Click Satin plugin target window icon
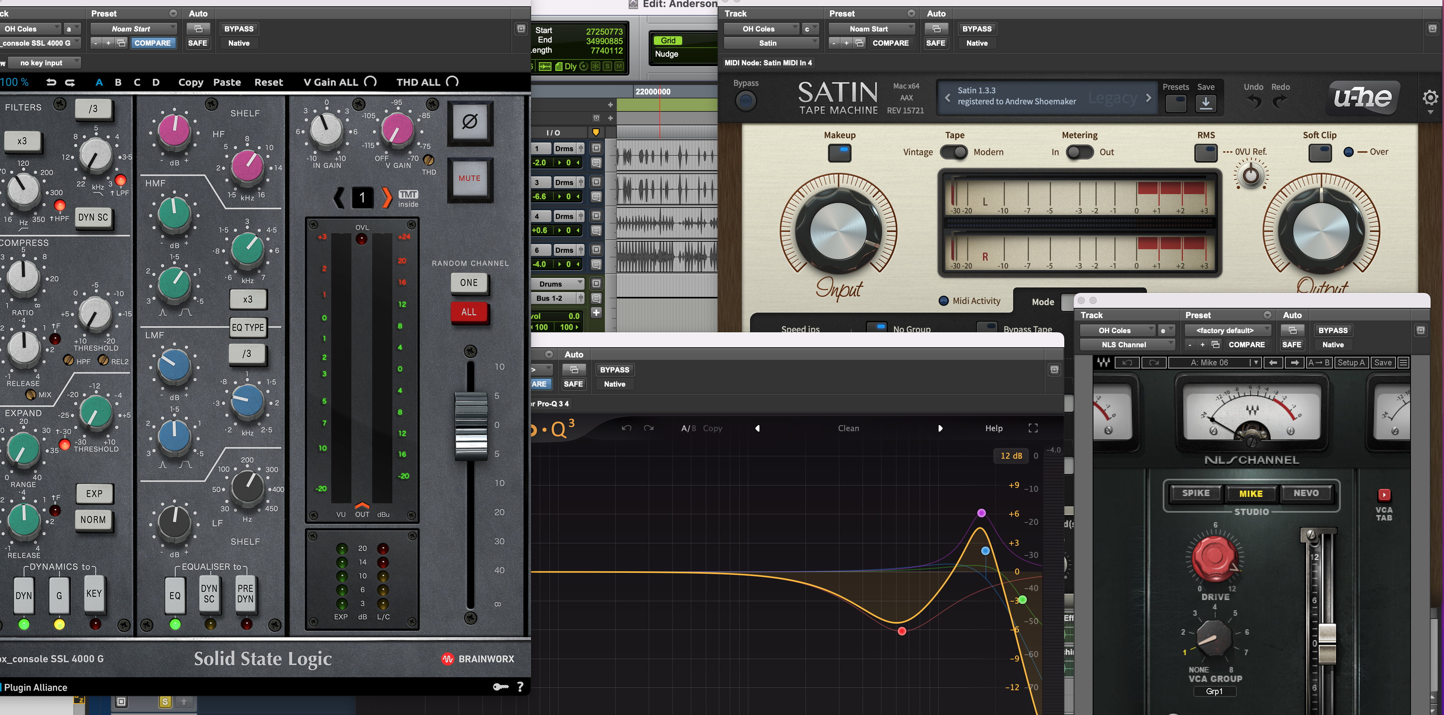The width and height of the screenshot is (1444, 715). [x=1432, y=29]
